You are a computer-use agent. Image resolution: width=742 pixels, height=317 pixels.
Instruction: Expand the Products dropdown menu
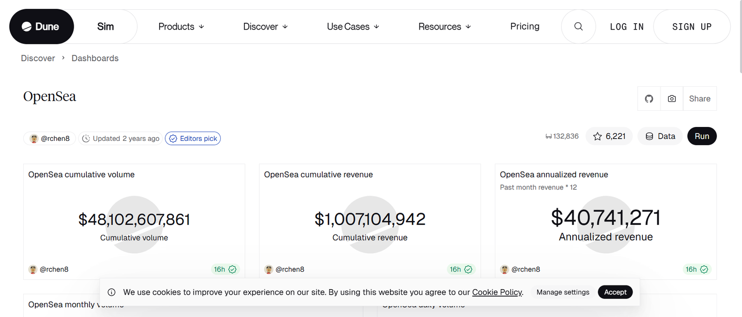coord(181,26)
